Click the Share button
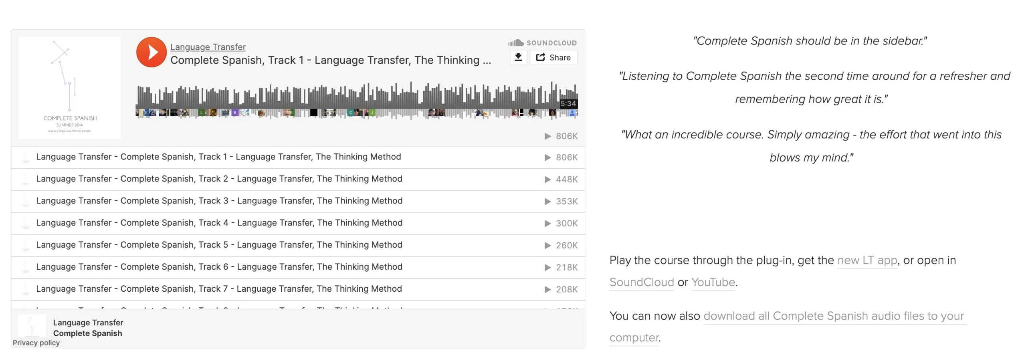The width and height of the screenshot is (1026, 357). [553, 57]
